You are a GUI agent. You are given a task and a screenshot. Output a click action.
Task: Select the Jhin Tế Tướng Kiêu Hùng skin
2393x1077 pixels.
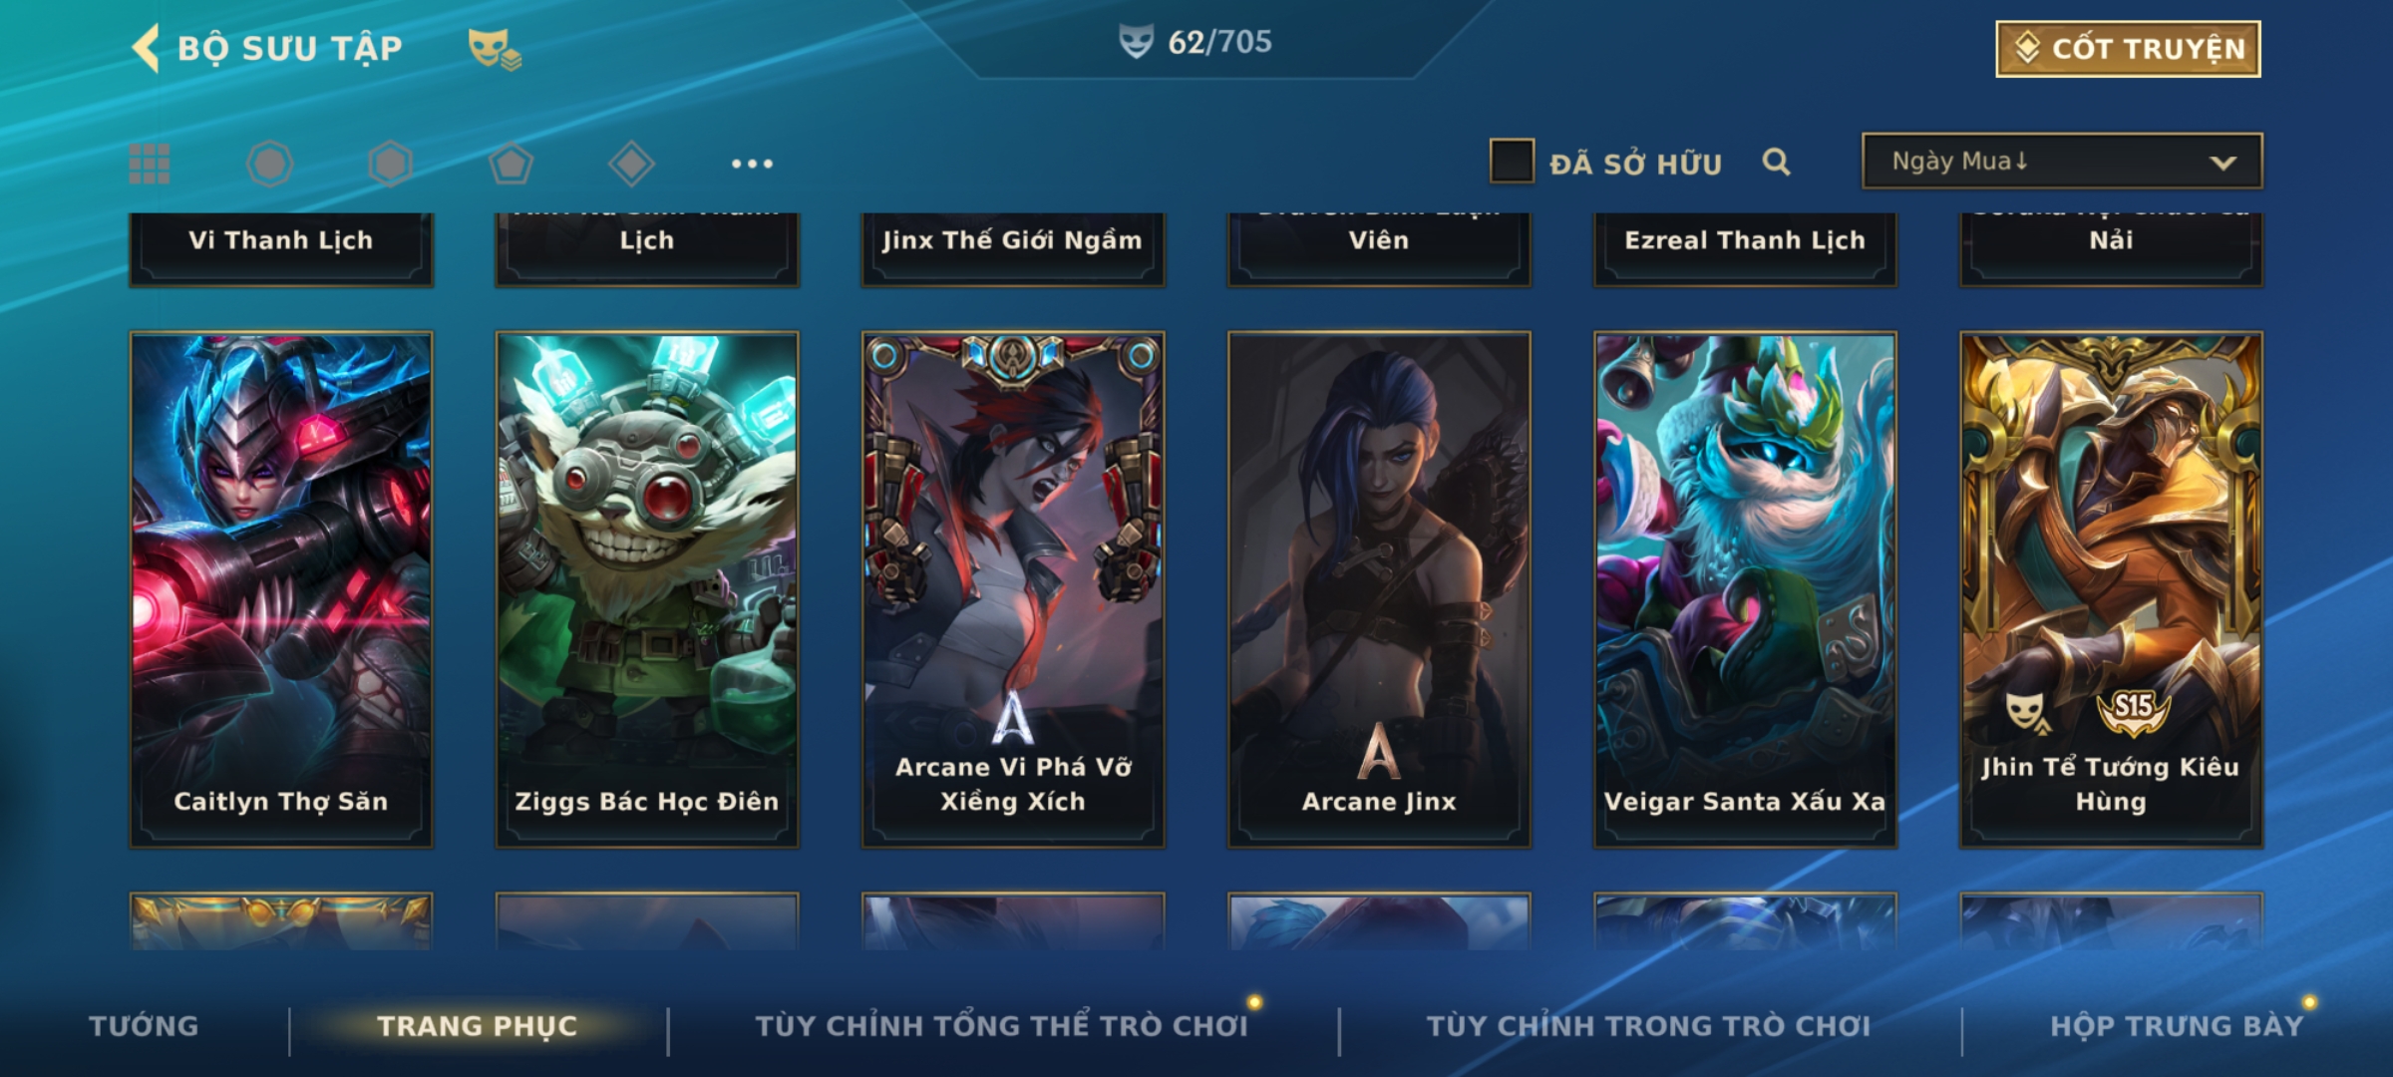(2111, 589)
